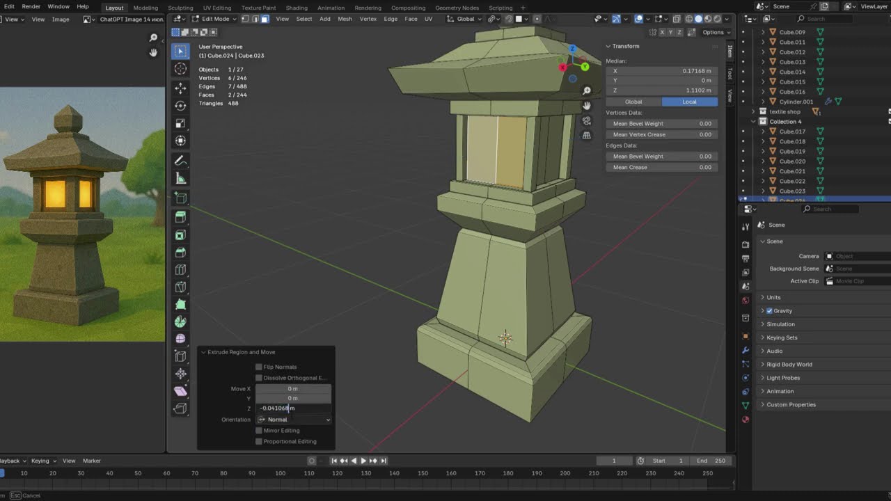Select the Shear tool
Screen dimensions: 891x501
(180, 391)
